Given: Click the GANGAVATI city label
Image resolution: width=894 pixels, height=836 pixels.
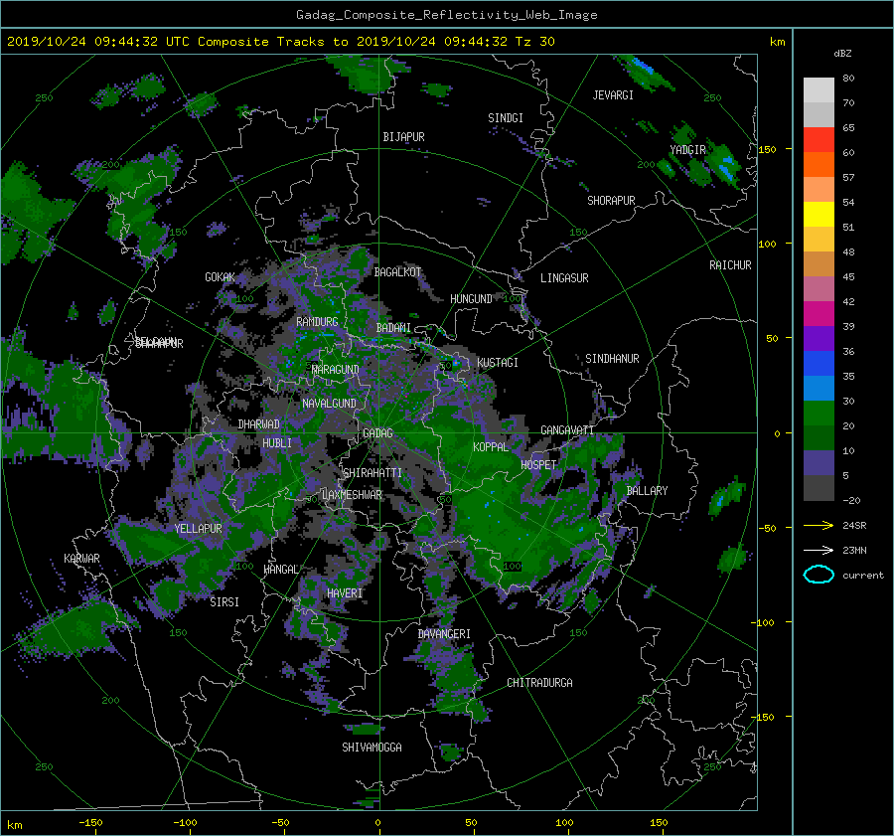Looking at the screenshot, I should point(567,429).
